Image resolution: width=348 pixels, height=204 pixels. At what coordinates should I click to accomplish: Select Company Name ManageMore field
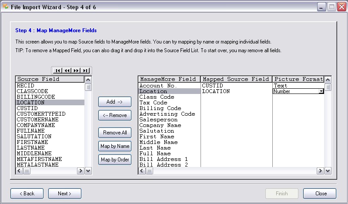pos(169,125)
